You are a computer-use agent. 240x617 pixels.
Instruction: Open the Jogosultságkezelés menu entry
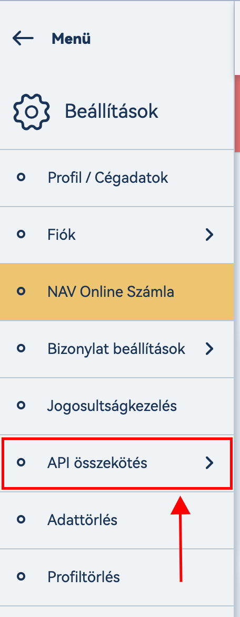[x=117, y=406]
